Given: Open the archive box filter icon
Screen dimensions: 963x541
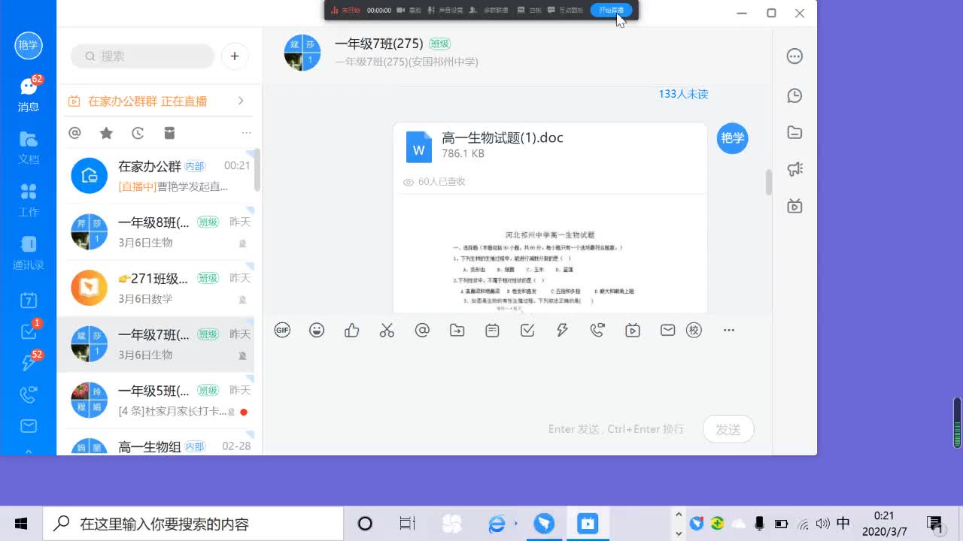Looking at the screenshot, I should click(x=169, y=133).
